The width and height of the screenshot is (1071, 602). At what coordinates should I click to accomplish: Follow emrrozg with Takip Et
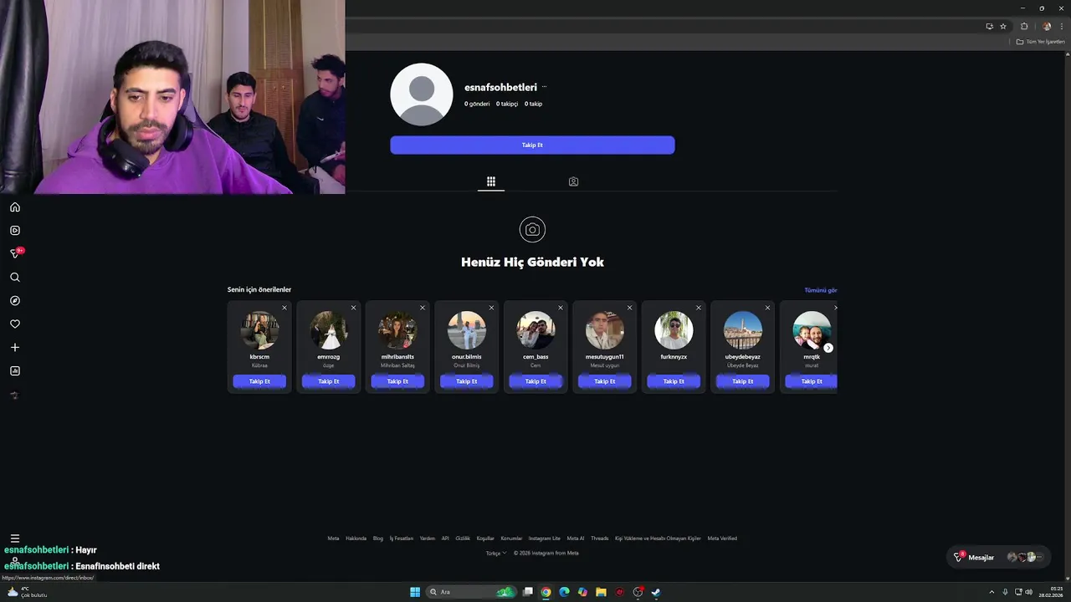pos(329,381)
